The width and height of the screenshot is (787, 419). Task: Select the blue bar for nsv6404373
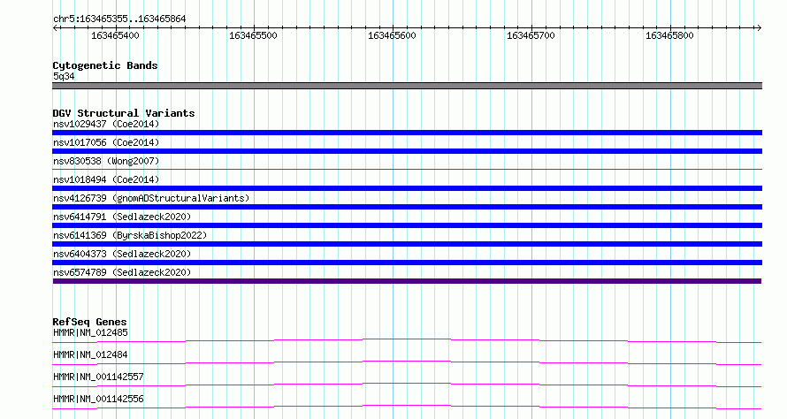point(407,263)
